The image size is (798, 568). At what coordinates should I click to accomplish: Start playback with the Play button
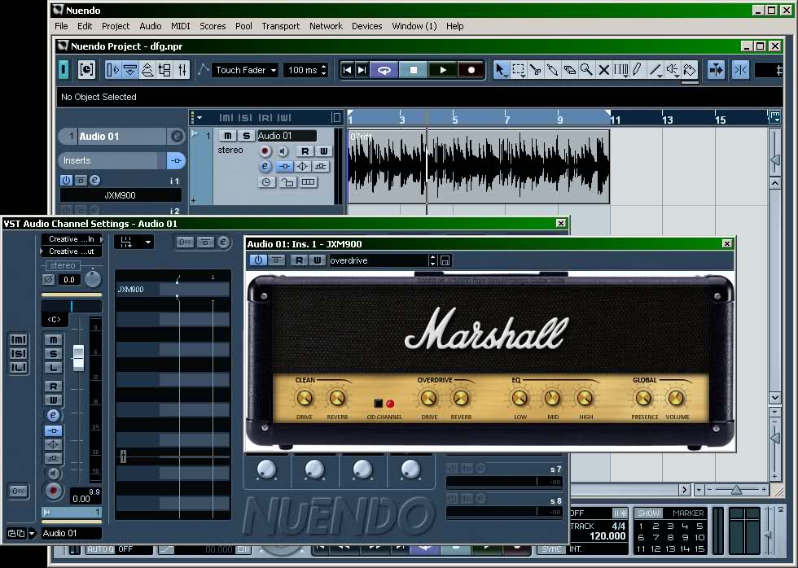pos(443,70)
